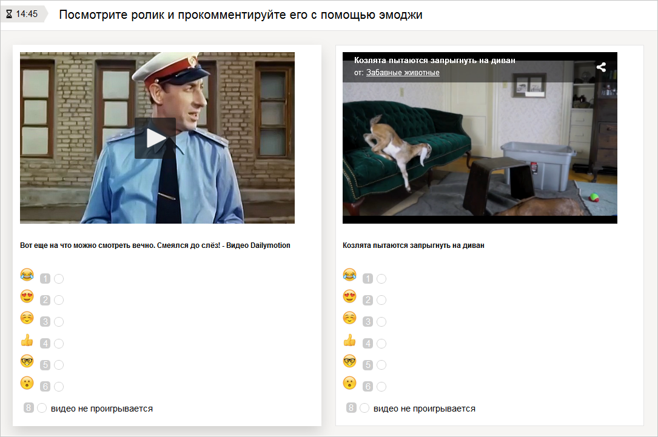Select radio option 1 for the Dailymotion video
658x437 pixels.
[59, 278]
